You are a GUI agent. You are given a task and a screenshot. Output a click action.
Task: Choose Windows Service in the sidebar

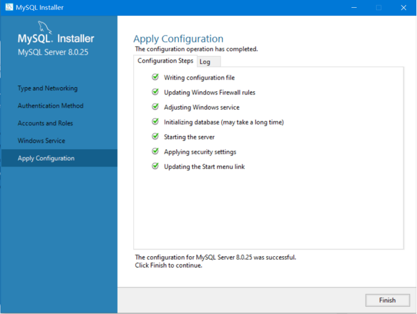(x=42, y=141)
